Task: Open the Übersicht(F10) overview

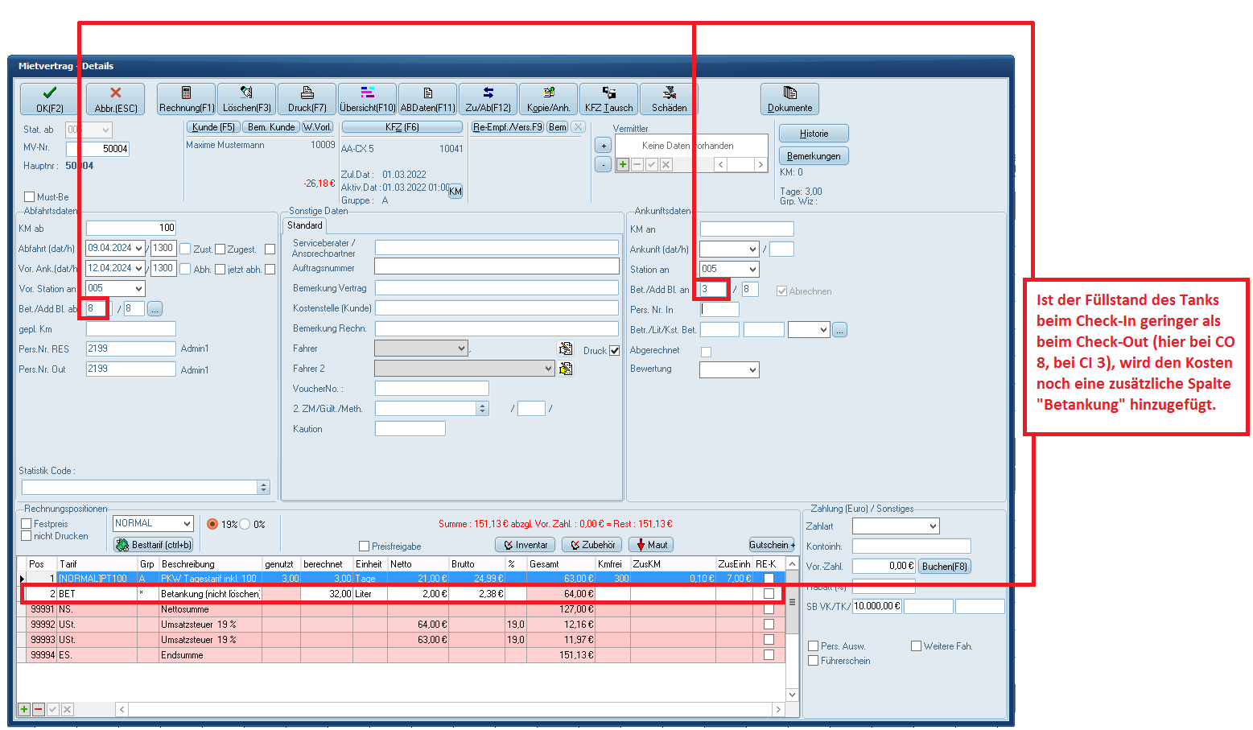Action: (367, 99)
